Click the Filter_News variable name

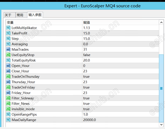pos(21,104)
